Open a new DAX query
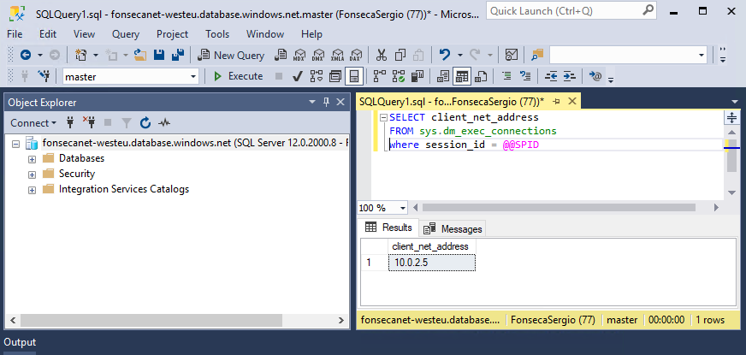This screenshot has width=746, height=355. coord(355,56)
